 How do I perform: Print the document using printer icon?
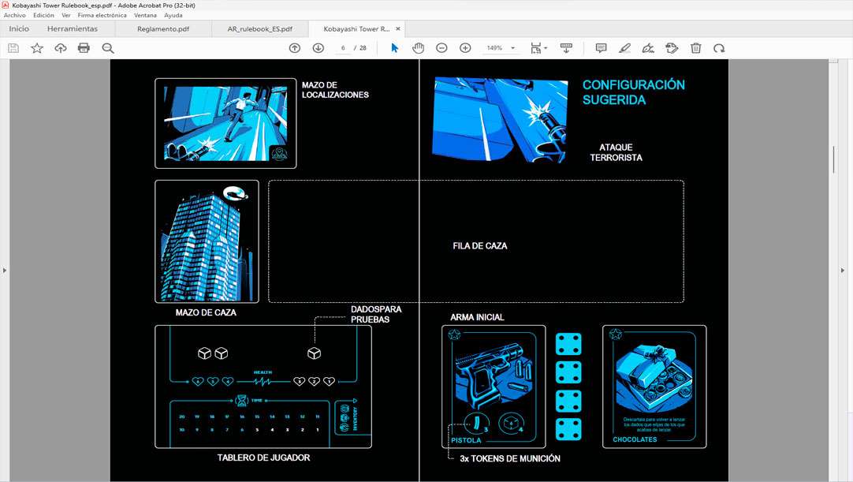pos(84,48)
